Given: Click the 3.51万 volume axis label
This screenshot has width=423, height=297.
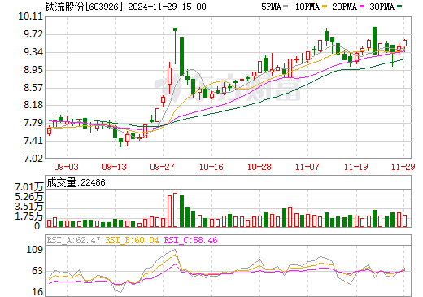Looking at the screenshot, I should (x=29, y=207).
